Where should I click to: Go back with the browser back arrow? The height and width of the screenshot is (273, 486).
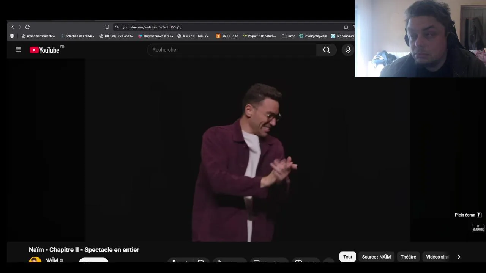click(13, 27)
